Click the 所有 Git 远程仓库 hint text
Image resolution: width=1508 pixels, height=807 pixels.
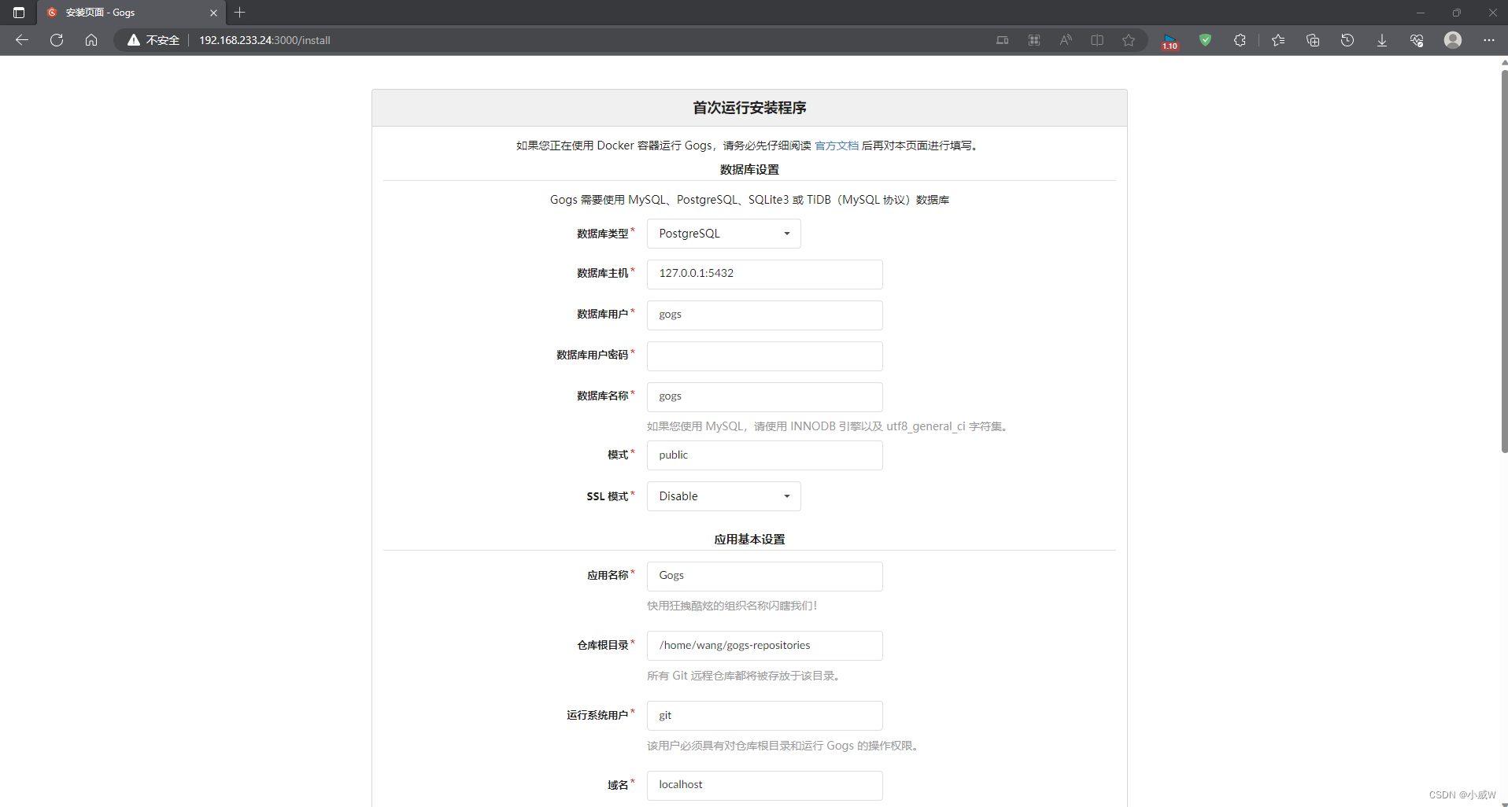coord(745,676)
